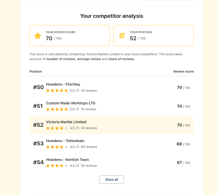The width and height of the screenshot is (217, 195).
Task: Click the #54 position label
Action: [38, 162]
